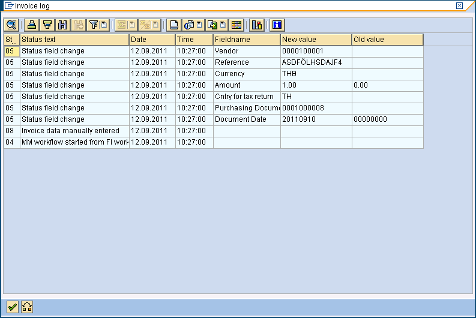Click the 1.00 new value cell
Image resolution: width=476 pixels, height=318 pixels.
coord(316,85)
